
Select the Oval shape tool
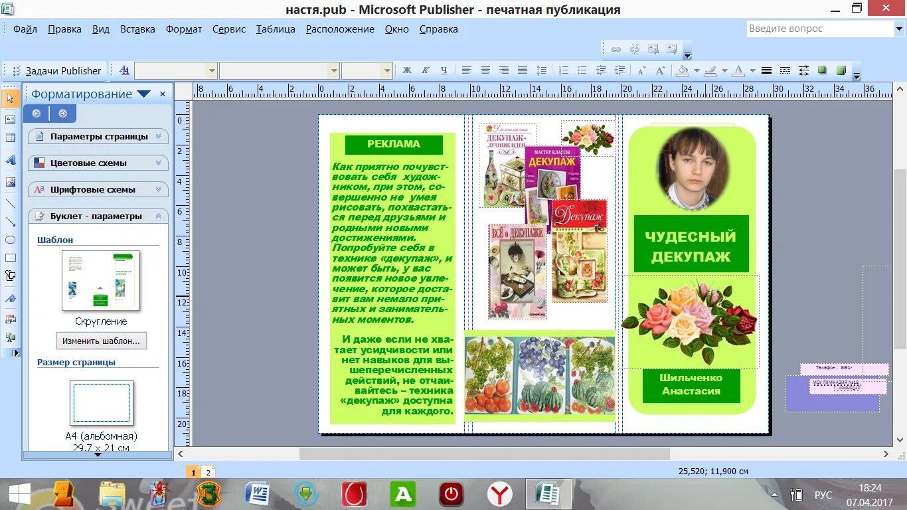click(x=10, y=240)
